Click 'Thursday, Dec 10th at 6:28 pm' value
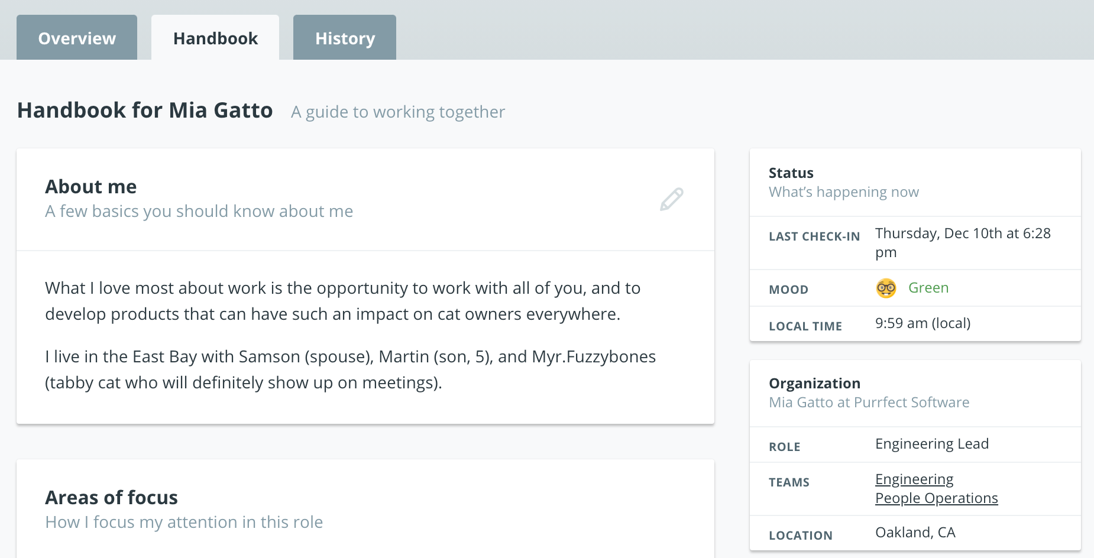Screen dimensions: 1094x558 [963, 243]
